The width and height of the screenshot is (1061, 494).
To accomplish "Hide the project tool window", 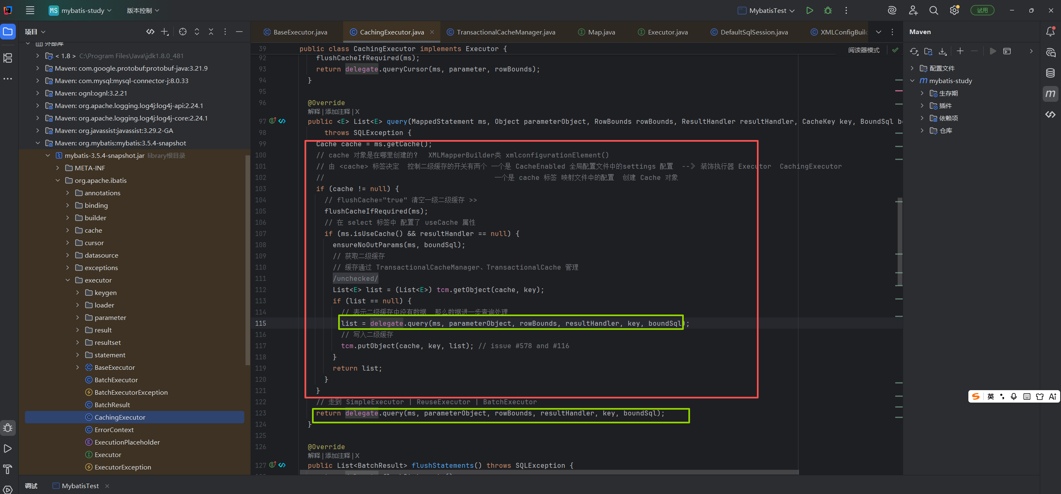I will coord(239,32).
